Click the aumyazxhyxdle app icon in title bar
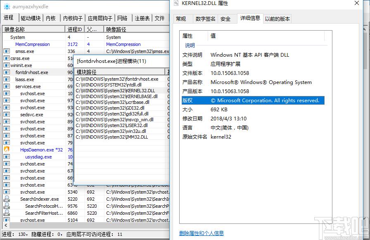 point(7,7)
